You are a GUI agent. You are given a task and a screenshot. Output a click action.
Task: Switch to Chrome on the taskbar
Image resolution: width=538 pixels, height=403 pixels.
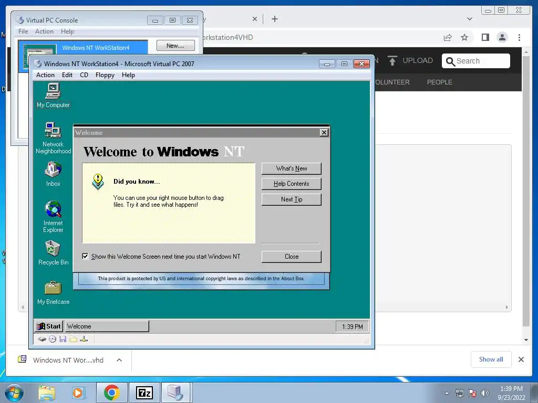[x=111, y=393]
